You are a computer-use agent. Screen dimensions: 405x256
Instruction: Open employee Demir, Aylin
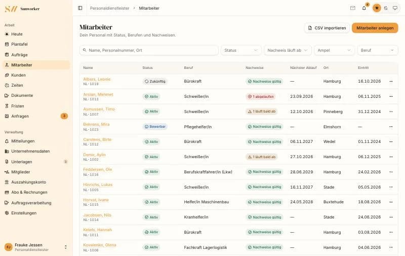(x=94, y=155)
